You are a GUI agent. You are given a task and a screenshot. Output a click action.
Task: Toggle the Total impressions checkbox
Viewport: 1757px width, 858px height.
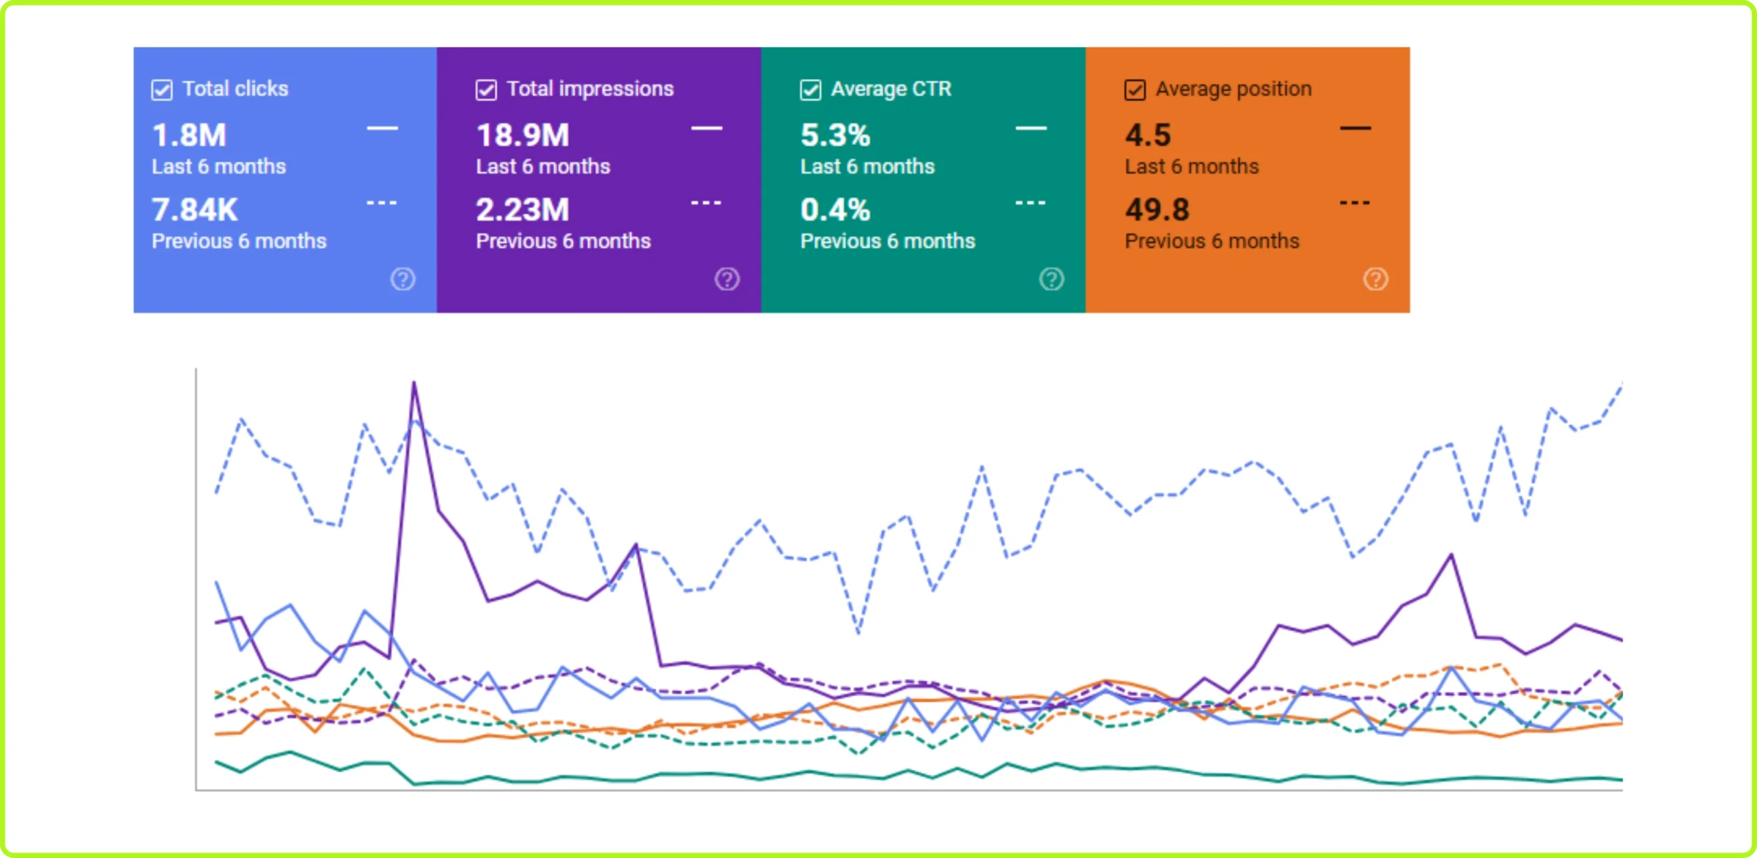(486, 90)
